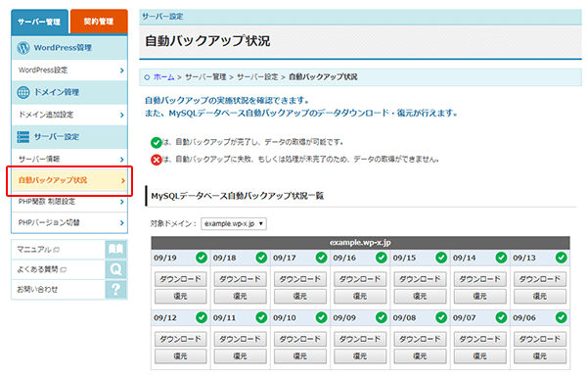Click the サーバー管理 breadcrumb text

[205, 77]
